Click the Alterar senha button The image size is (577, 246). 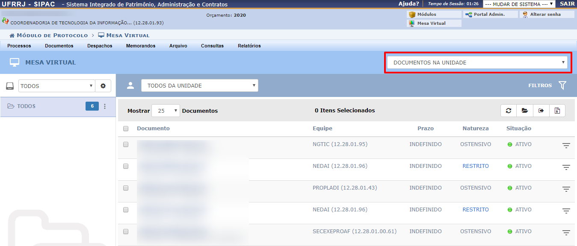(x=547, y=15)
